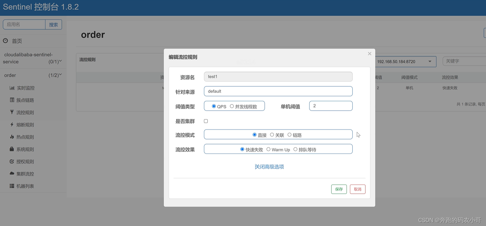Click the 阈值模式 column header
Image resolution: width=486 pixels, height=226 pixels.
(409, 77)
